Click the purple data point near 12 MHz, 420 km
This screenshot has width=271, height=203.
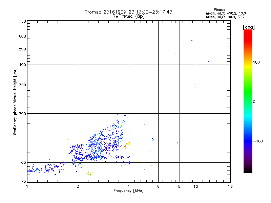[x=208, y=62]
